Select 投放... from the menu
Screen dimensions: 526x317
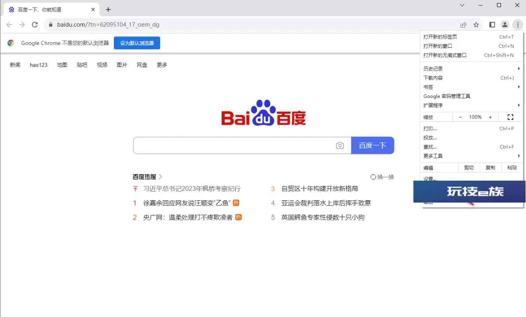(x=471, y=138)
